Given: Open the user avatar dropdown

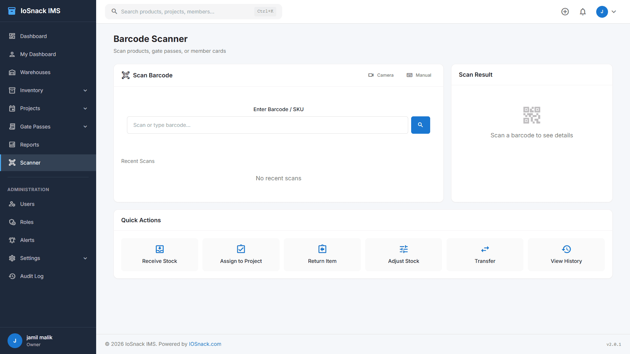Looking at the screenshot, I should (606, 12).
